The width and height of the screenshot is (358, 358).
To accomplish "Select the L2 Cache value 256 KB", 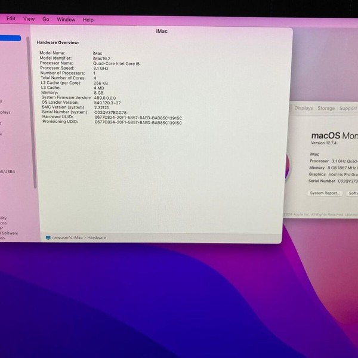I will 101,83.
